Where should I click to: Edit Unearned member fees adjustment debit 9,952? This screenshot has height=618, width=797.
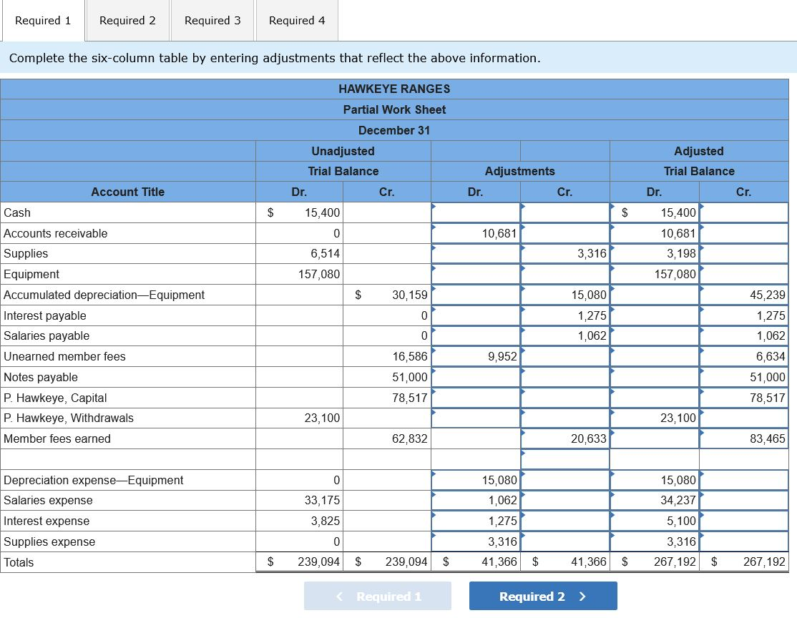pos(476,357)
